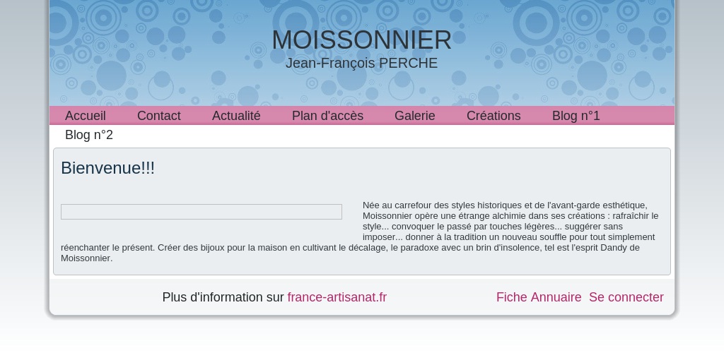View the Galerie section
The height and width of the screenshot is (353, 724).
point(414,116)
